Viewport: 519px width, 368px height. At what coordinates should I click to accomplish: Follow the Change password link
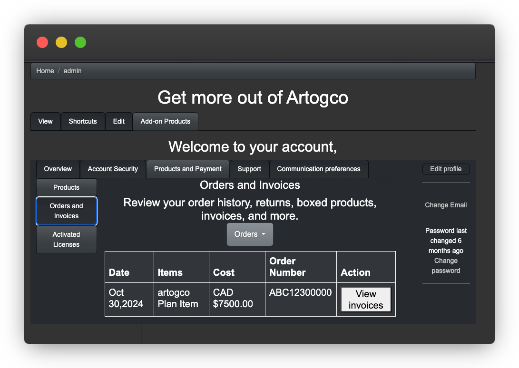446,266
